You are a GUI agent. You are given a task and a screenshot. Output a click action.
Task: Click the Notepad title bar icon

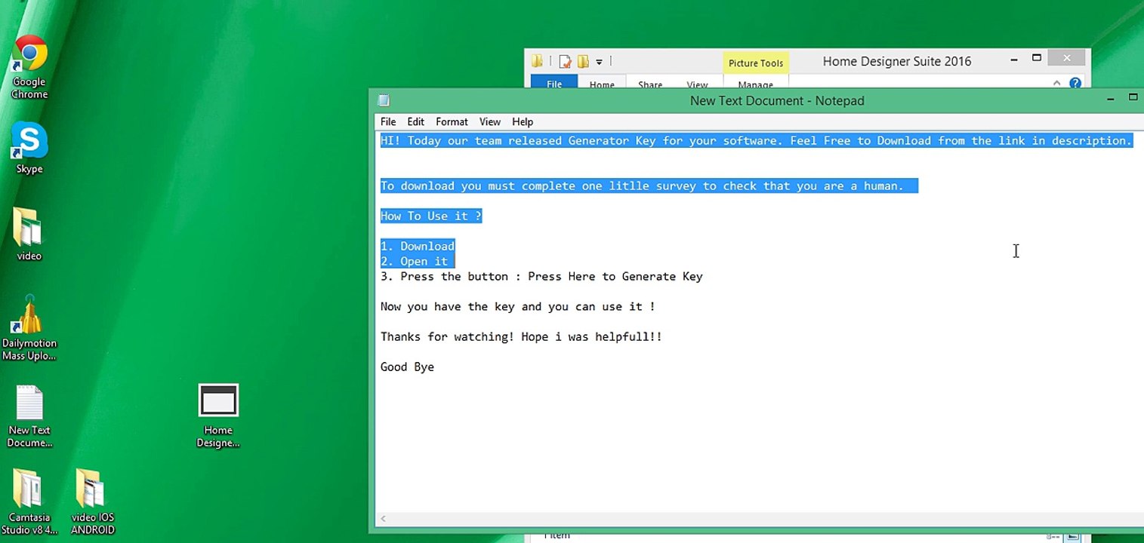(384, 100)
